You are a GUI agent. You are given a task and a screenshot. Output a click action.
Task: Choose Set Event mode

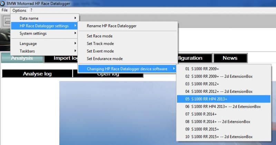tap(128, 51)
